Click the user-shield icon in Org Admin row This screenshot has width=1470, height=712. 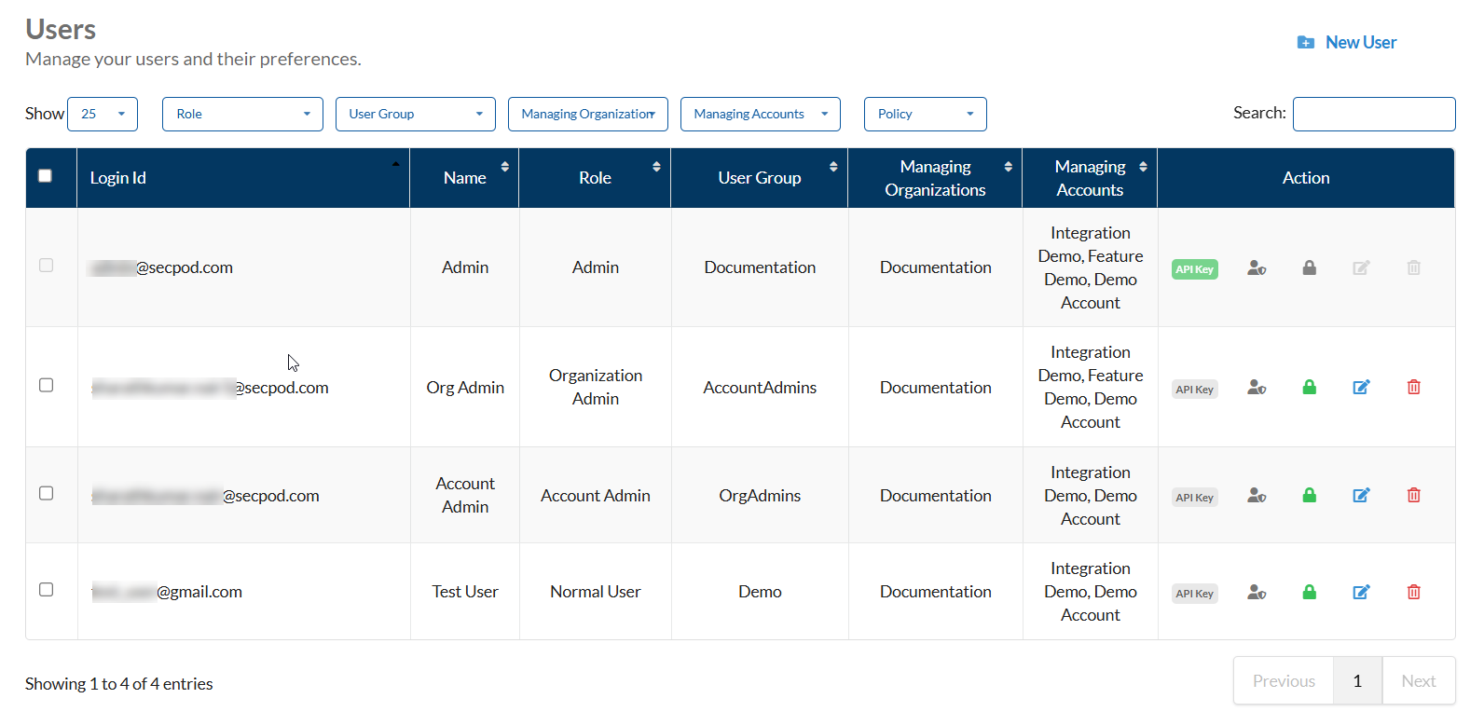pyautogui.click(x=1257, y=388)
